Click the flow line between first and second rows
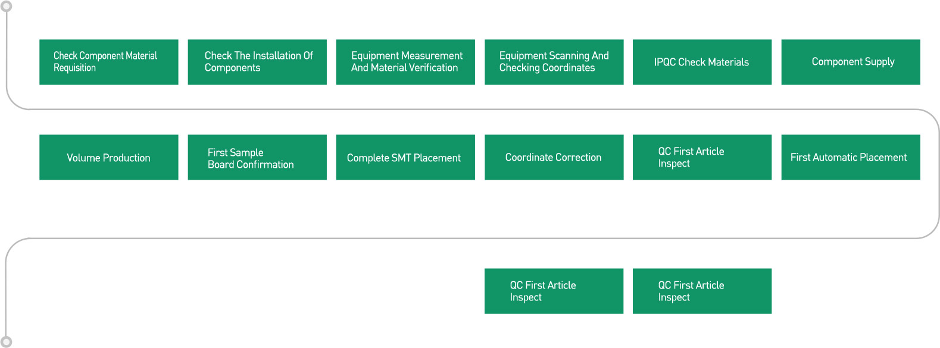 pos(470,109)
